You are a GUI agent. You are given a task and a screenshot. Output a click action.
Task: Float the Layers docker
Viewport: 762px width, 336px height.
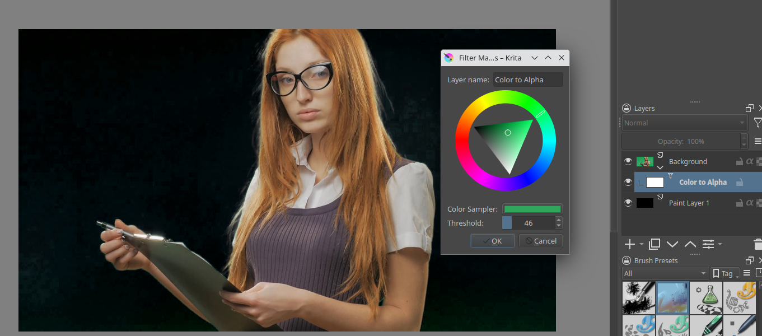point(750,108)
